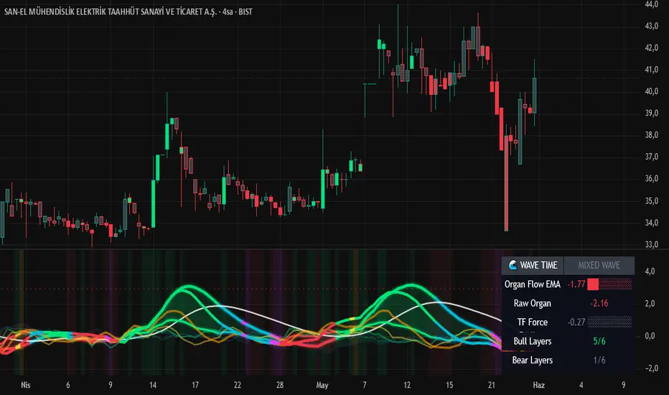The height and width of the screenshot is (395, 669).
Task: Click the Haz date label
Action: click(538, 385)
